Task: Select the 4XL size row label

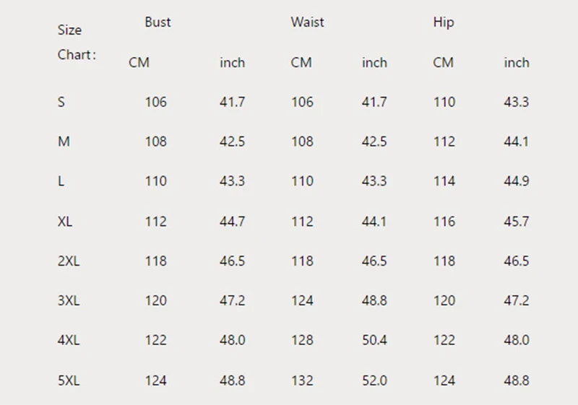Action: (69, 341)
